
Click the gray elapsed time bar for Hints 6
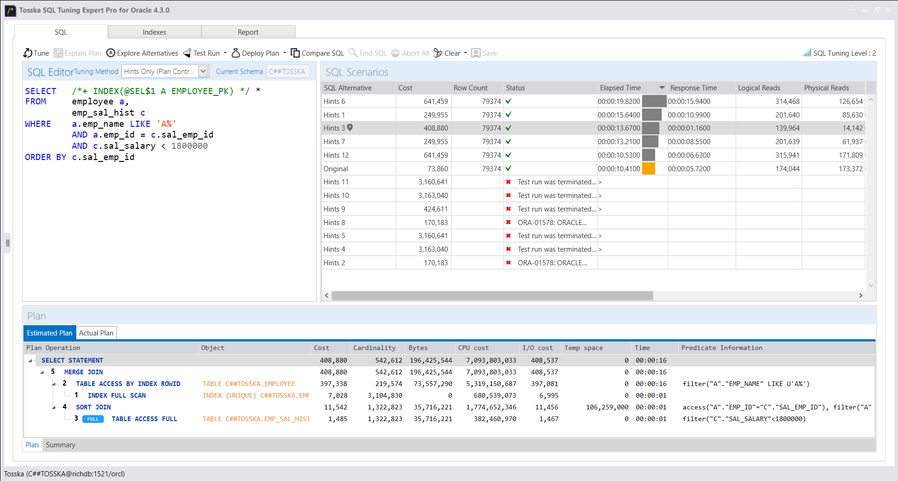[x=654, y=101]
